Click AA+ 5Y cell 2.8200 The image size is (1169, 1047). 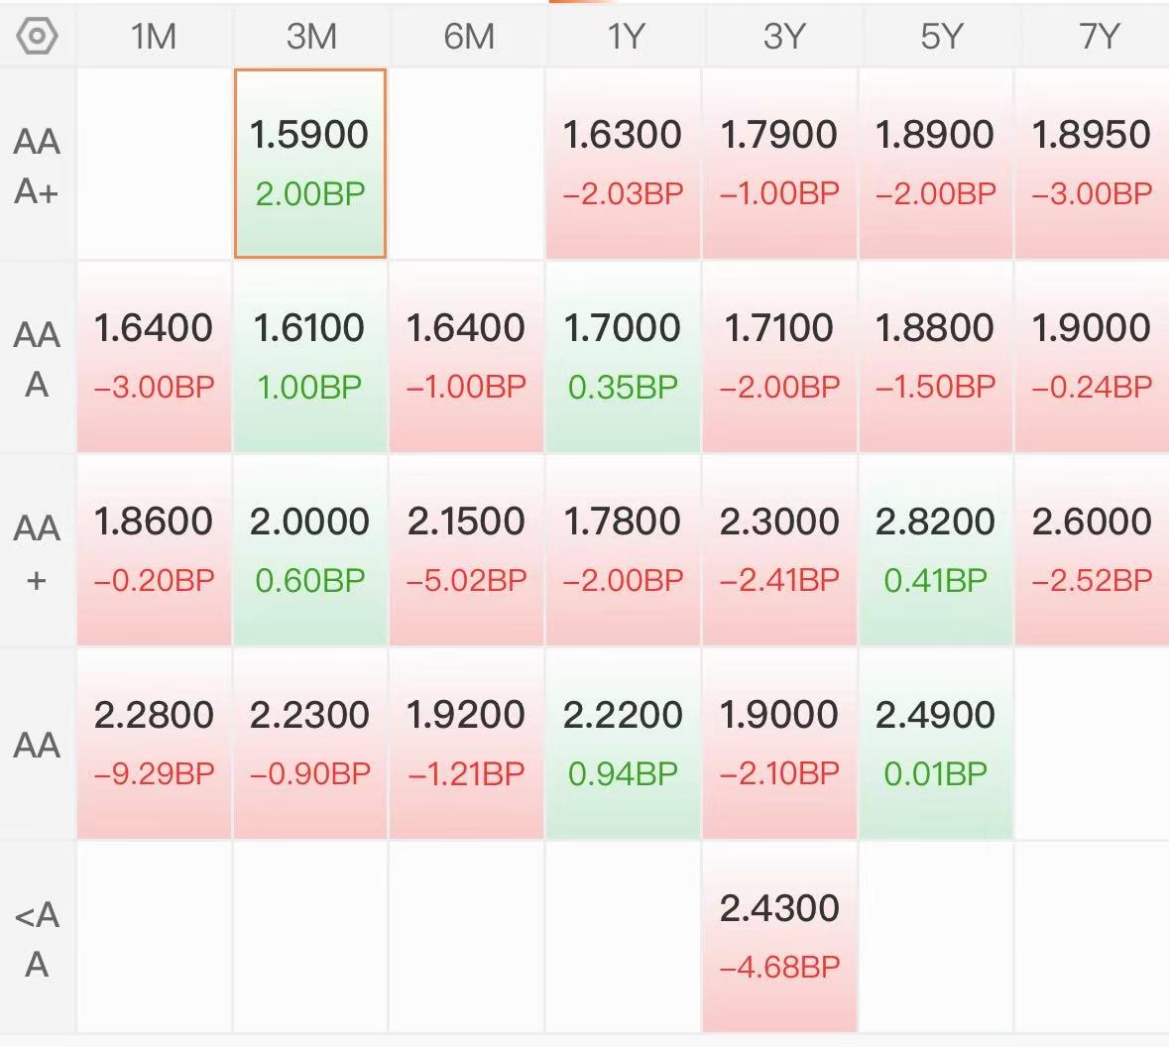[x=936, y=550]
